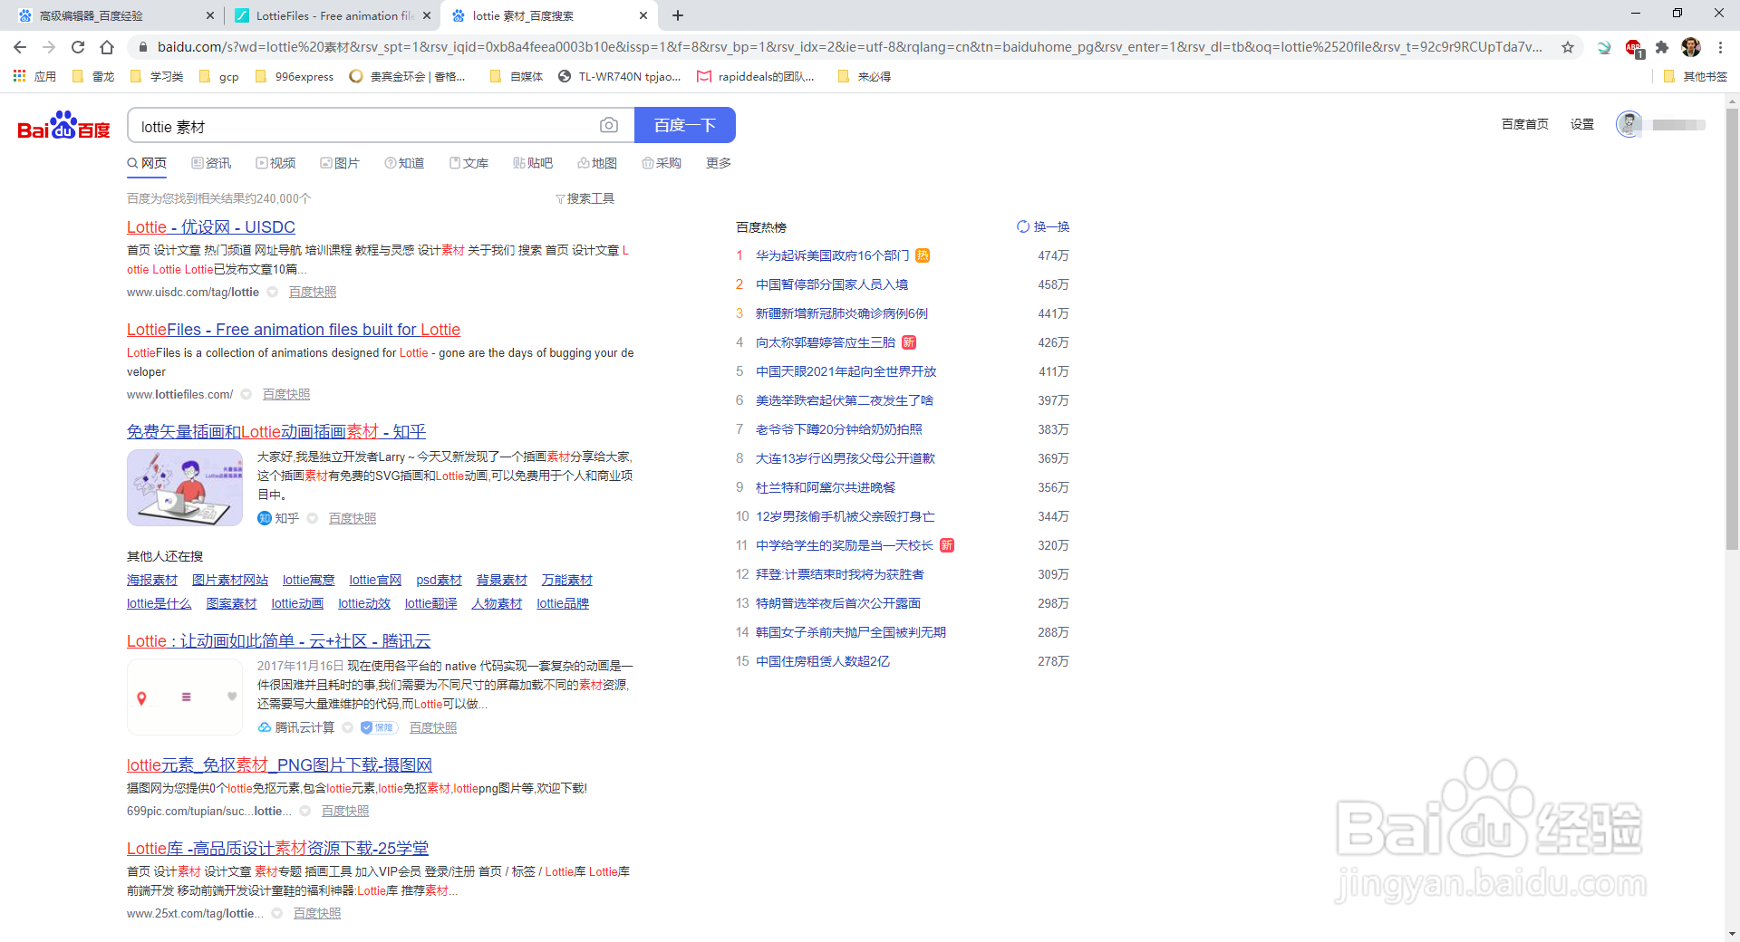Switch to LottieFiles browser tab
Image resolution: width=1740 pixels, height=942 pixels.
coord(332,15)
